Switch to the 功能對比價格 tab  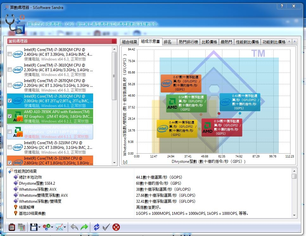(x=274, y=42)
